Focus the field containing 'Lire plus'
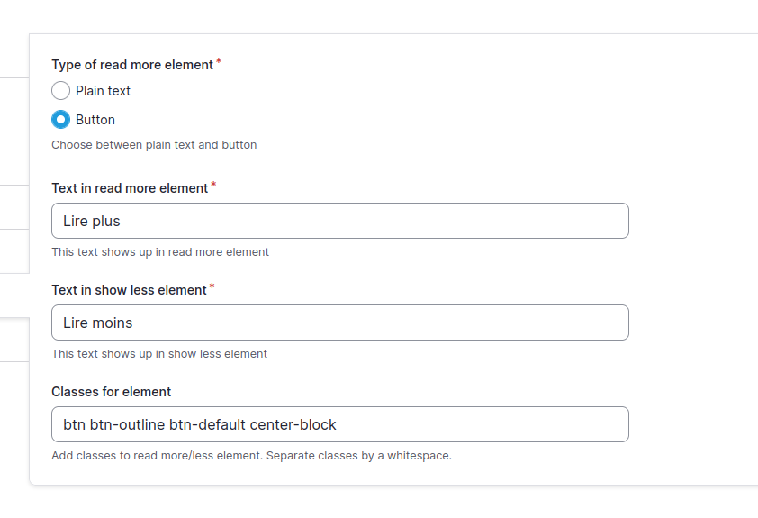Viewport: 758px width, 518px height. pyautogui.click(x=340, y=221)
